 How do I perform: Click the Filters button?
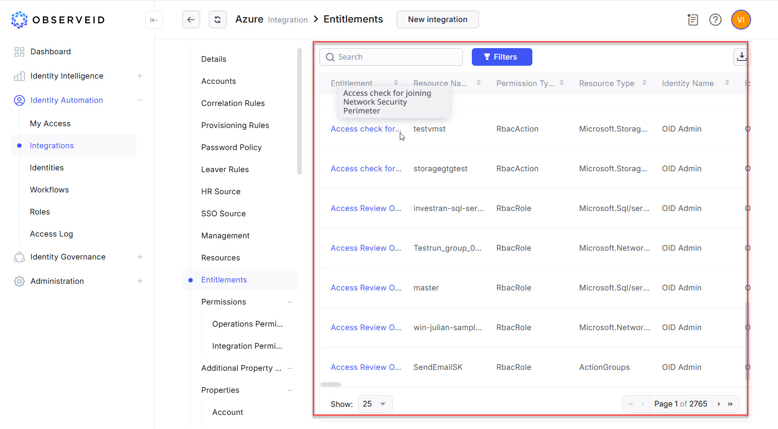(501, 57)
